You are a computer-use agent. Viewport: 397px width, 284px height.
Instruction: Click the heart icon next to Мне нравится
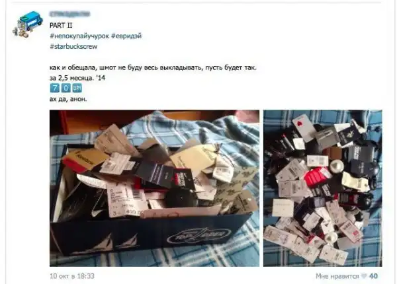coord(363,276)
